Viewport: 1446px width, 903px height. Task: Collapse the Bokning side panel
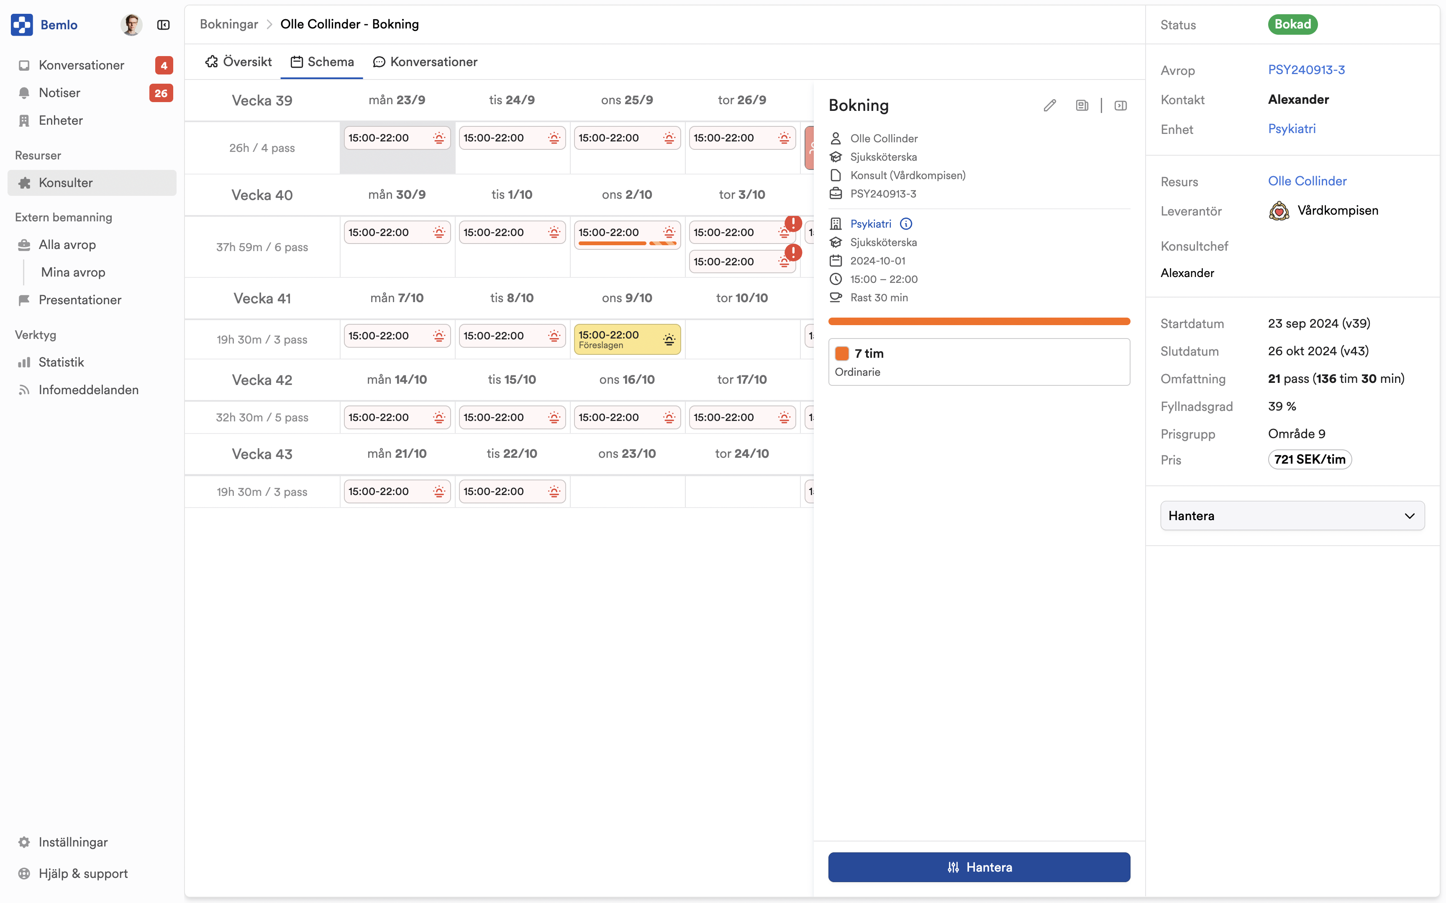coord(1120,106)
